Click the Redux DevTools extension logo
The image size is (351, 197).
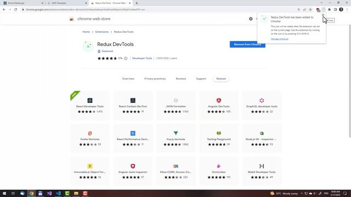(88, 47)
